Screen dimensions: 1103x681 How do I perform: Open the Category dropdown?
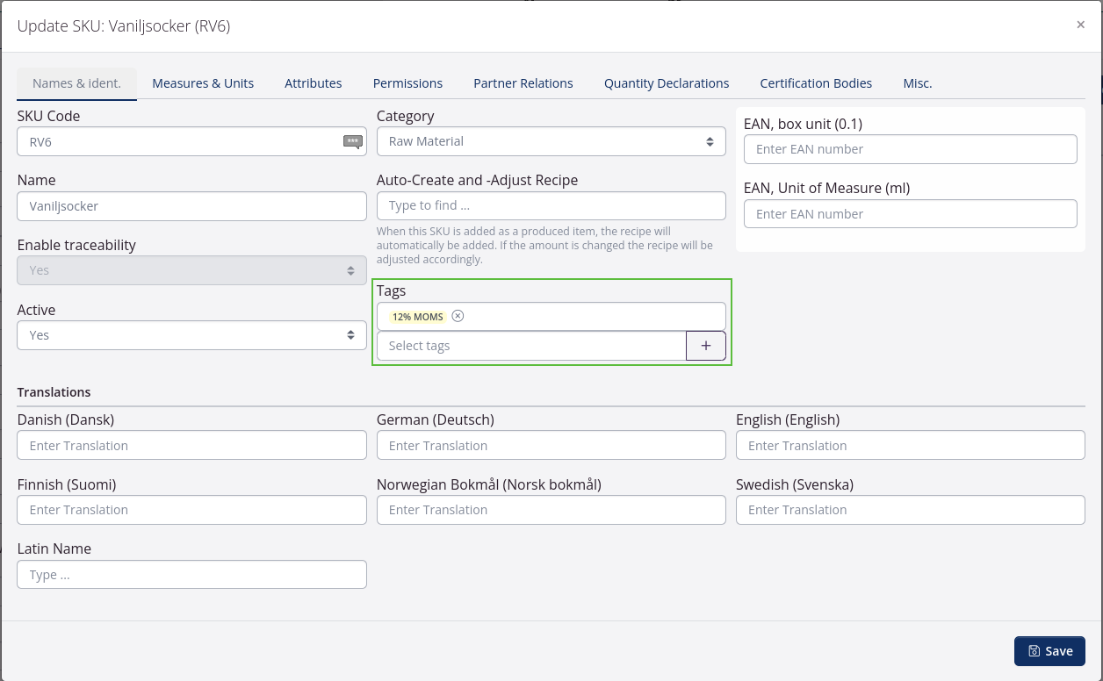[551, 140]
